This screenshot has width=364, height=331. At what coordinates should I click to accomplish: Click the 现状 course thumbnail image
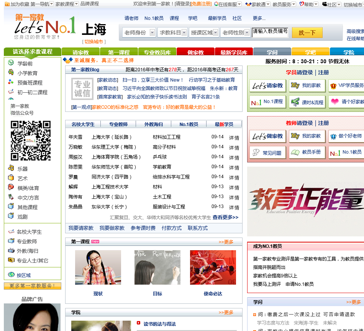click(98, 267)
